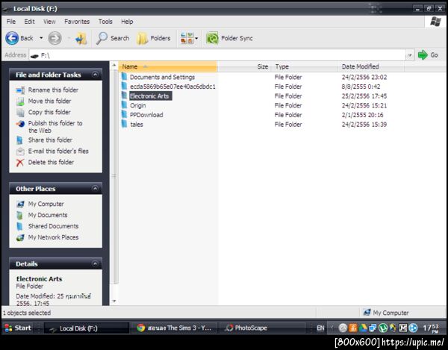The width and height of the screenshot is (448, 350).
Task: Open the View menu
Action: pos(49,22)
